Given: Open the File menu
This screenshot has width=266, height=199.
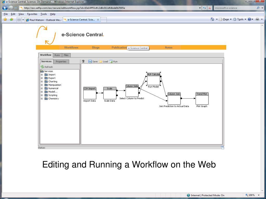Looking at the screenshot, I should (6, 14).
